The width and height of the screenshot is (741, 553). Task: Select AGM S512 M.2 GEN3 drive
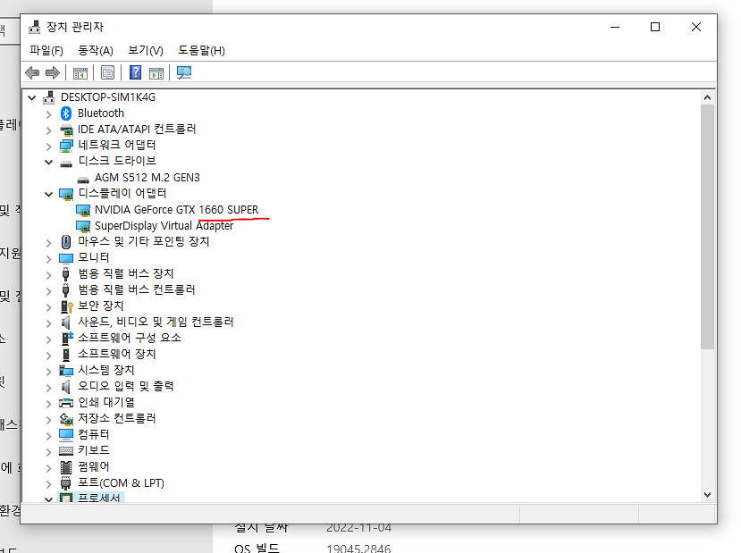147,178
